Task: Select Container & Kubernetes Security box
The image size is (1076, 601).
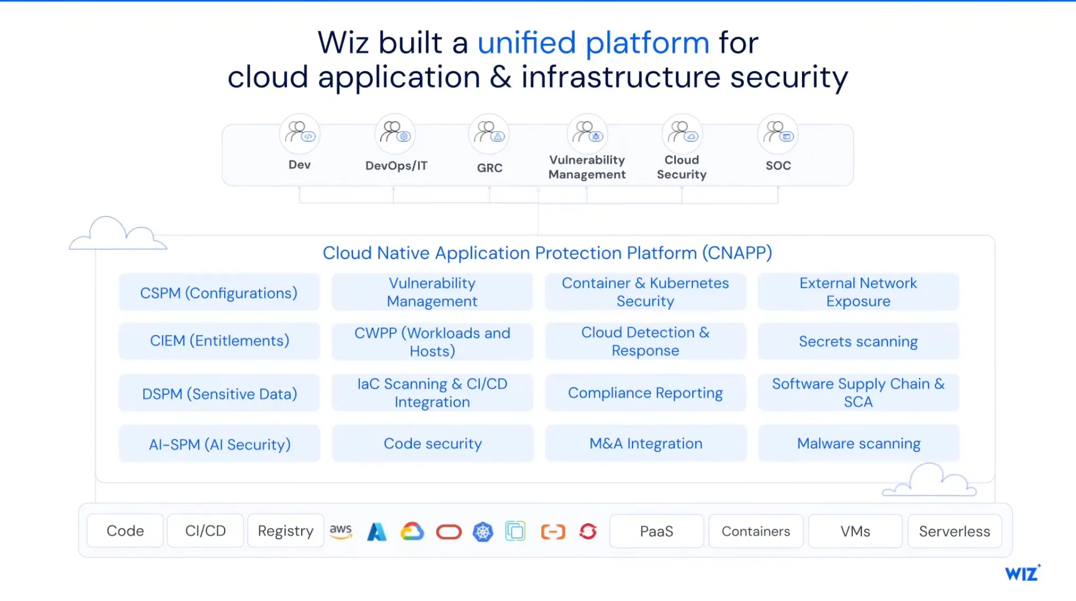Action: tap(645, 292)
